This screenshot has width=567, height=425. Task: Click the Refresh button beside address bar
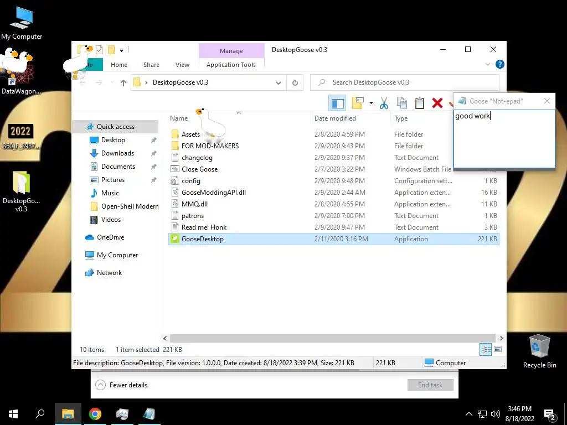click(295, 83)
